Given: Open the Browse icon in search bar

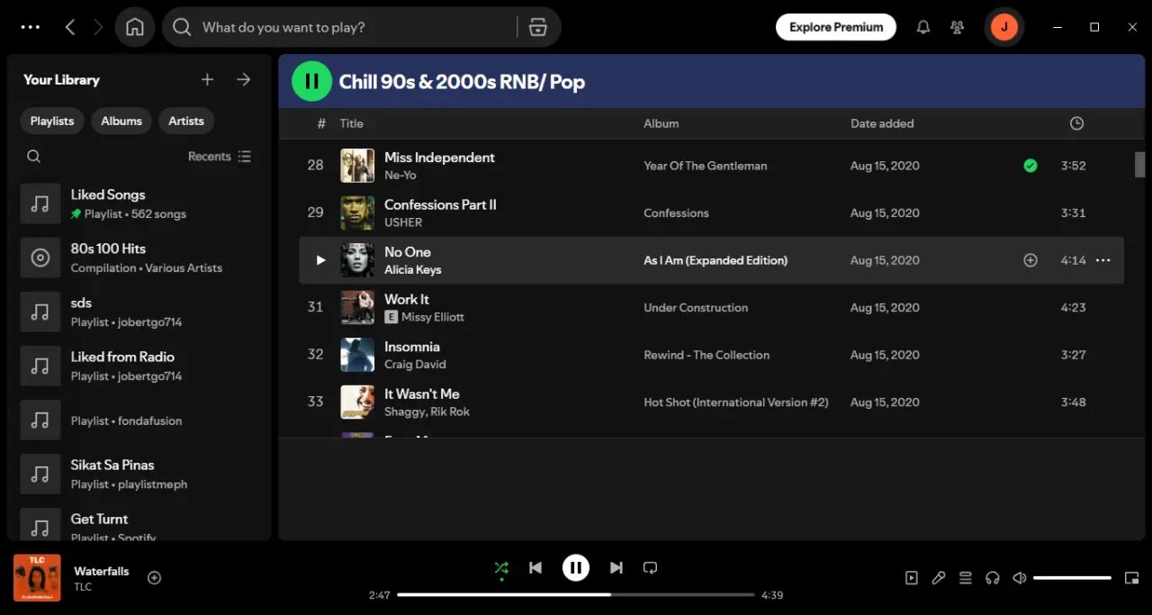Looking at the screenshot, I should (538, 27).
